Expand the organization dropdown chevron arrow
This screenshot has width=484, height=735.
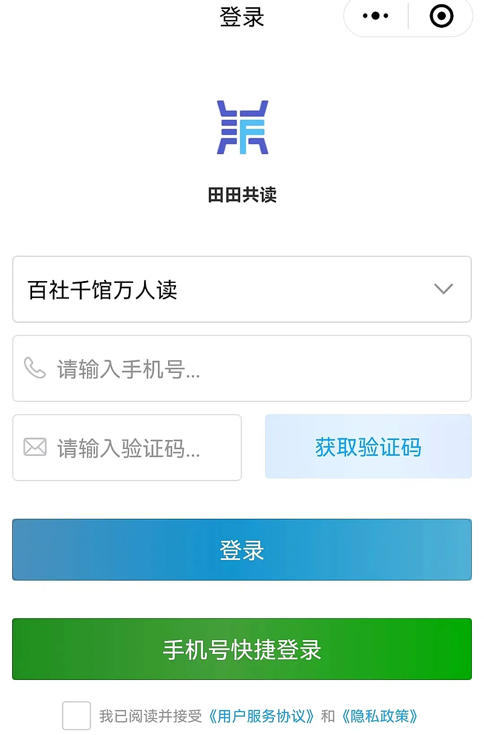(x=443, y=289)
